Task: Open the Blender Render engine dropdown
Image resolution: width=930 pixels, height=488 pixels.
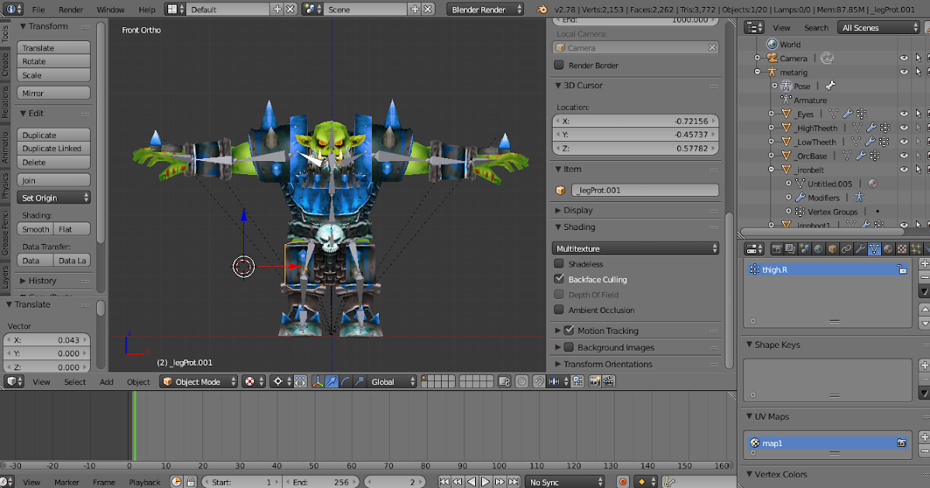Action: tap(484, 9)
